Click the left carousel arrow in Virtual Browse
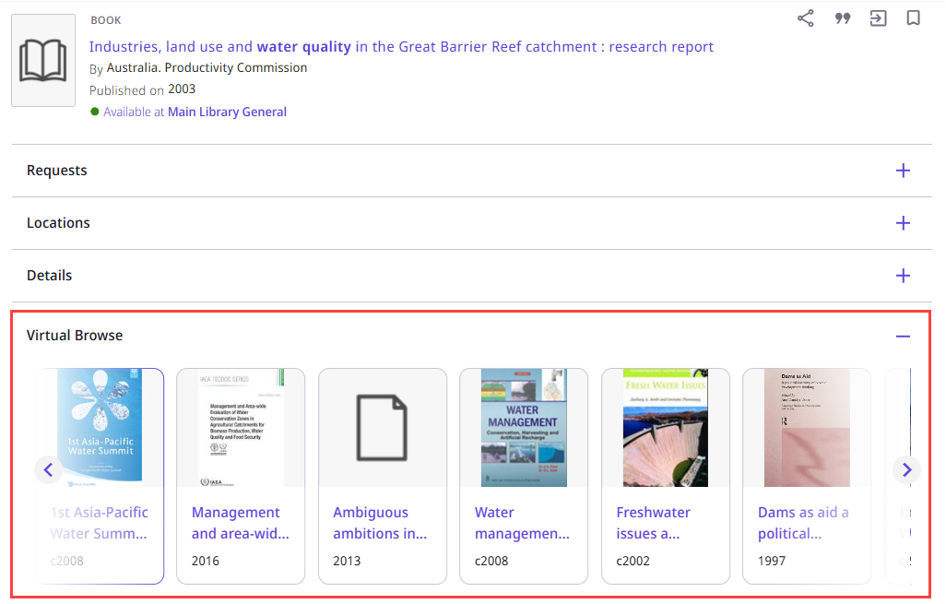Screen dimensions: 946x604 coord(48,469)
